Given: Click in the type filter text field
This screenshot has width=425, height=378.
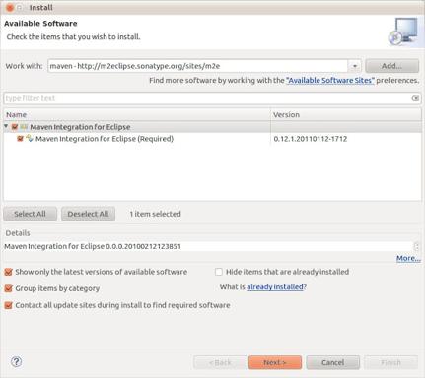Looking at the screenshot, I should click(207, 98).
